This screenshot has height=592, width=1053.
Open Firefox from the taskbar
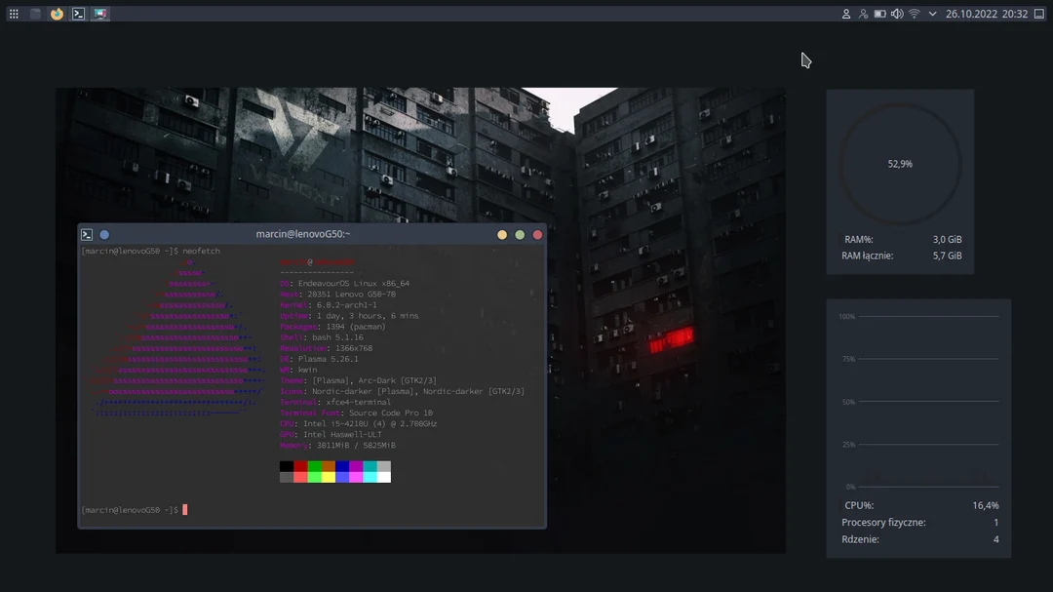coord(56,14)
